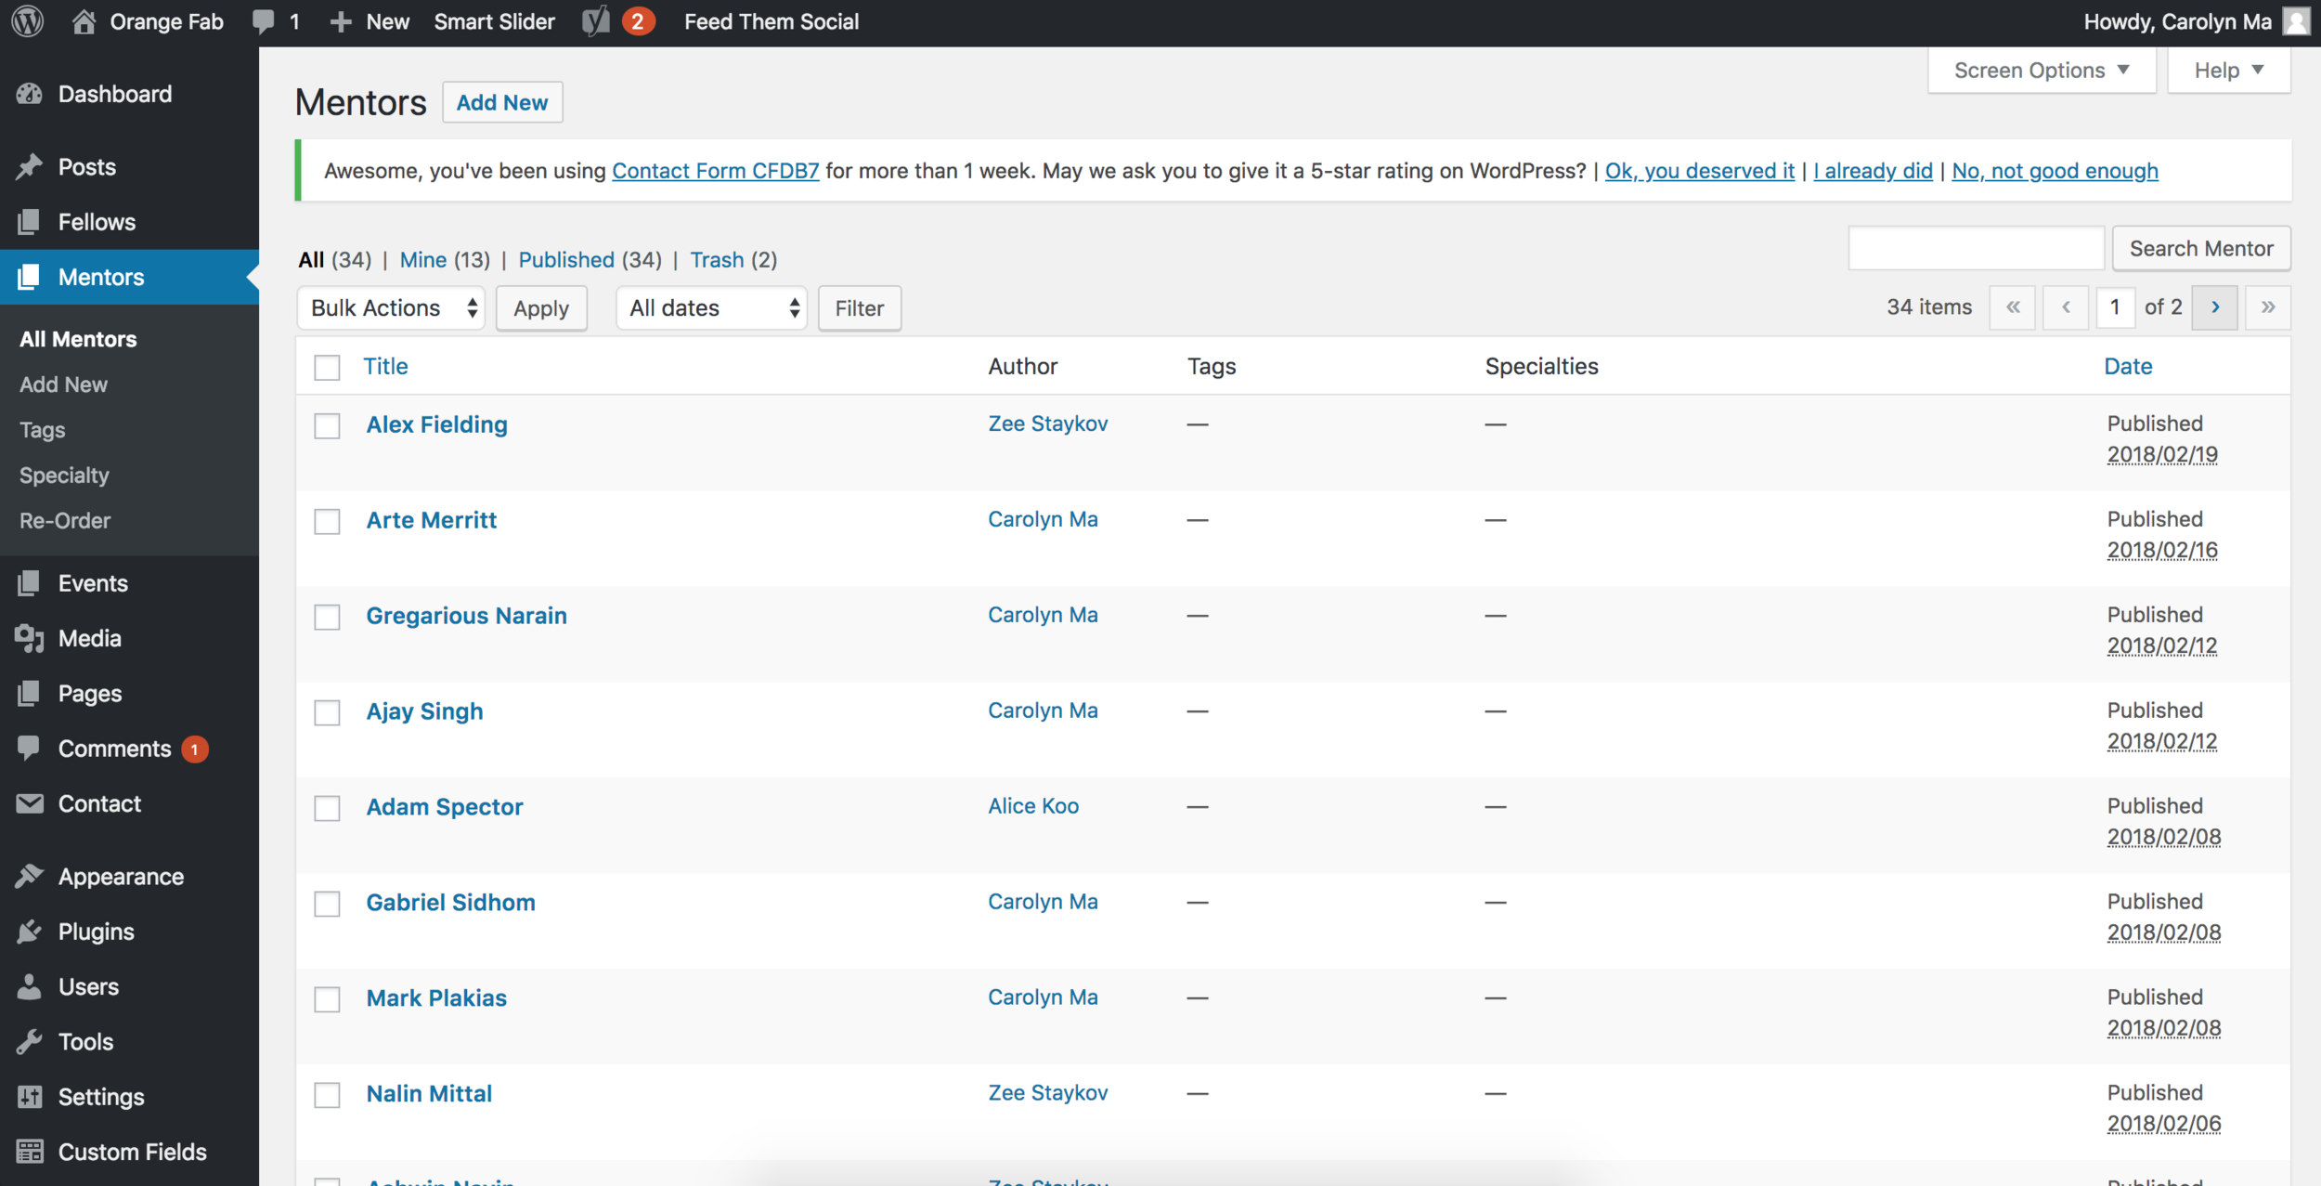Image resolution: width=2321 pixels, height=1186 pixels.
Task: Check the Arte Merritt row checkbox
Action: coord(327,522)
